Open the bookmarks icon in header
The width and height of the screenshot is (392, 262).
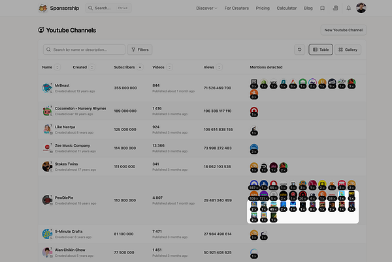coord(323,8)
